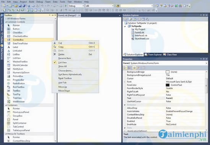The image size is (210, 145).
Task: Click the Data Sources icon on left strip
Action: point(2,46)
